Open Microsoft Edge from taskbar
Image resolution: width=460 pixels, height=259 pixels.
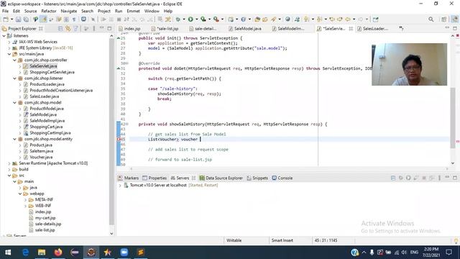[x=26, y=253]
